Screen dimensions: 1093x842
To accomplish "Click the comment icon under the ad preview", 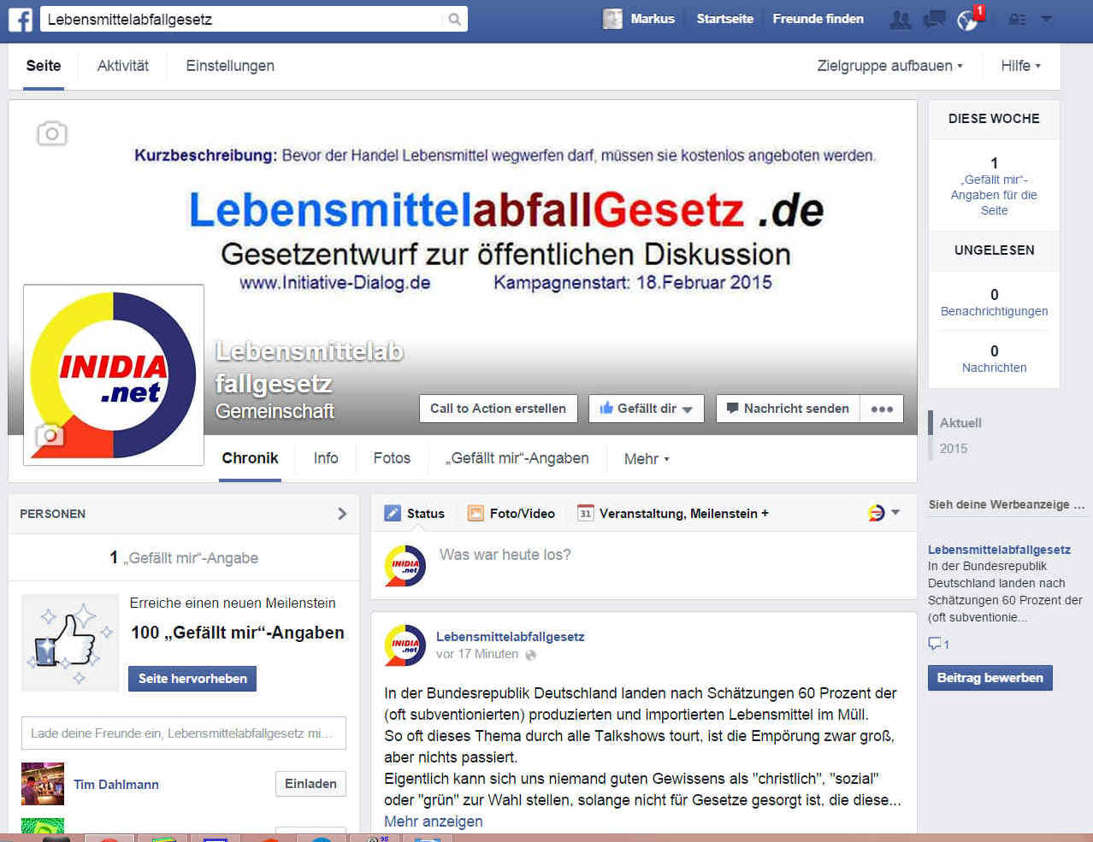I will [x=935, y=644].
